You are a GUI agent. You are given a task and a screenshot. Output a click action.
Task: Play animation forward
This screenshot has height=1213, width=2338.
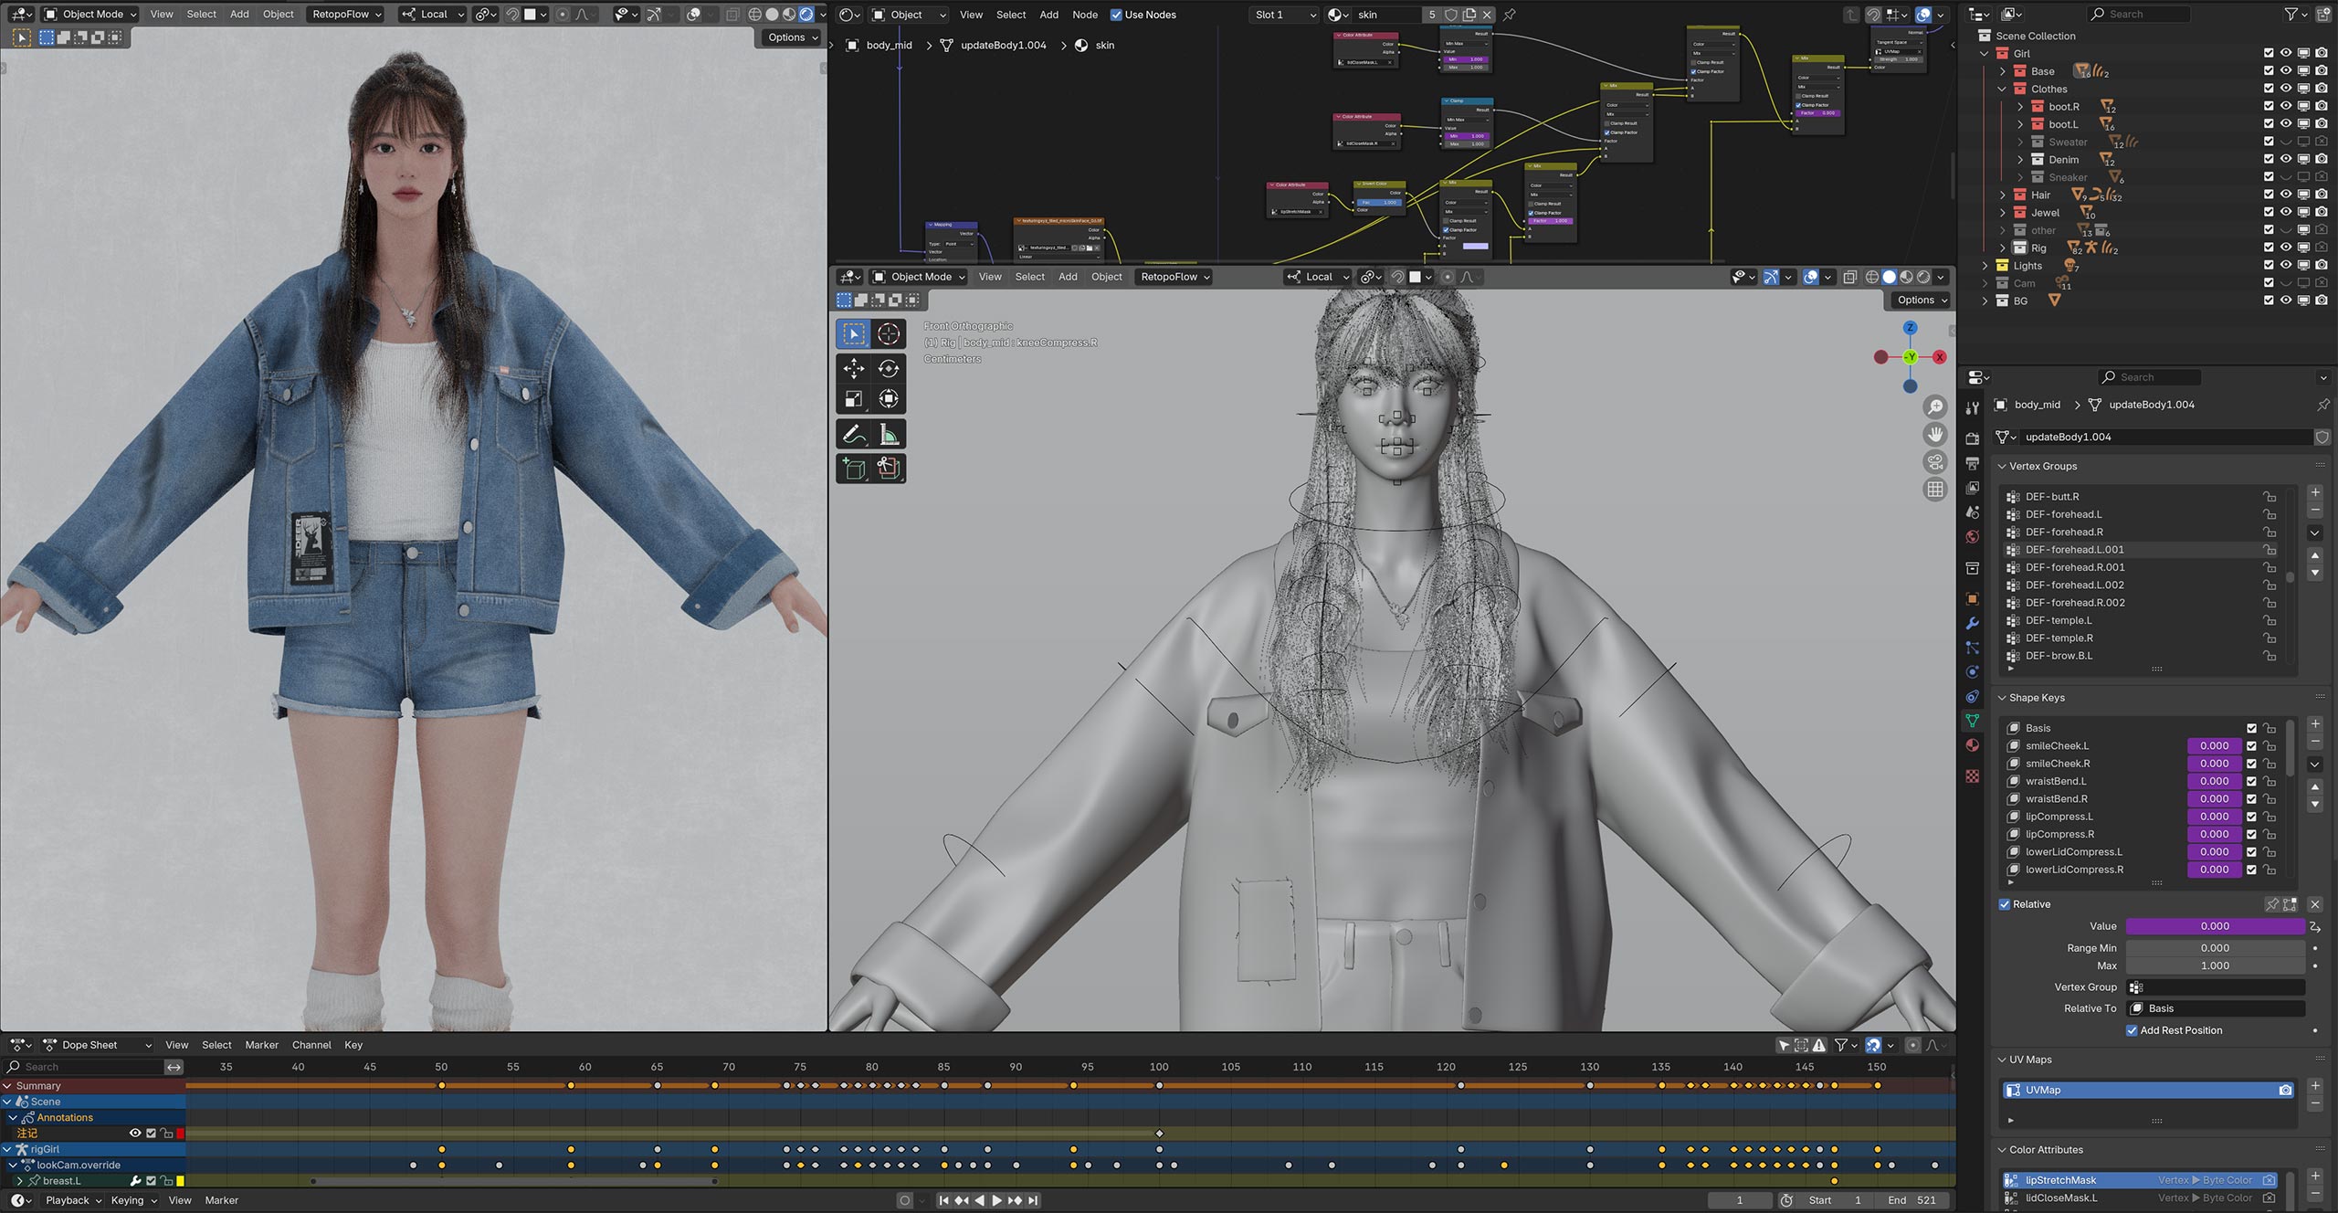(996, 1200)
